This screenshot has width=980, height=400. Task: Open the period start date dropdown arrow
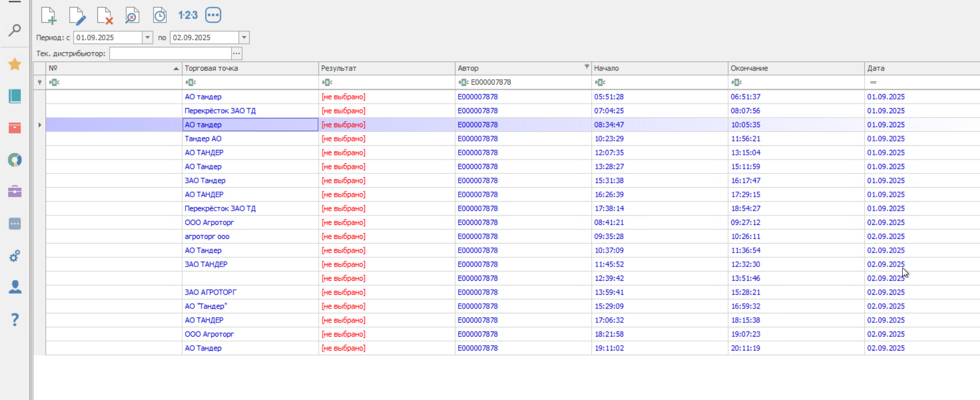(x=148, y=38)
